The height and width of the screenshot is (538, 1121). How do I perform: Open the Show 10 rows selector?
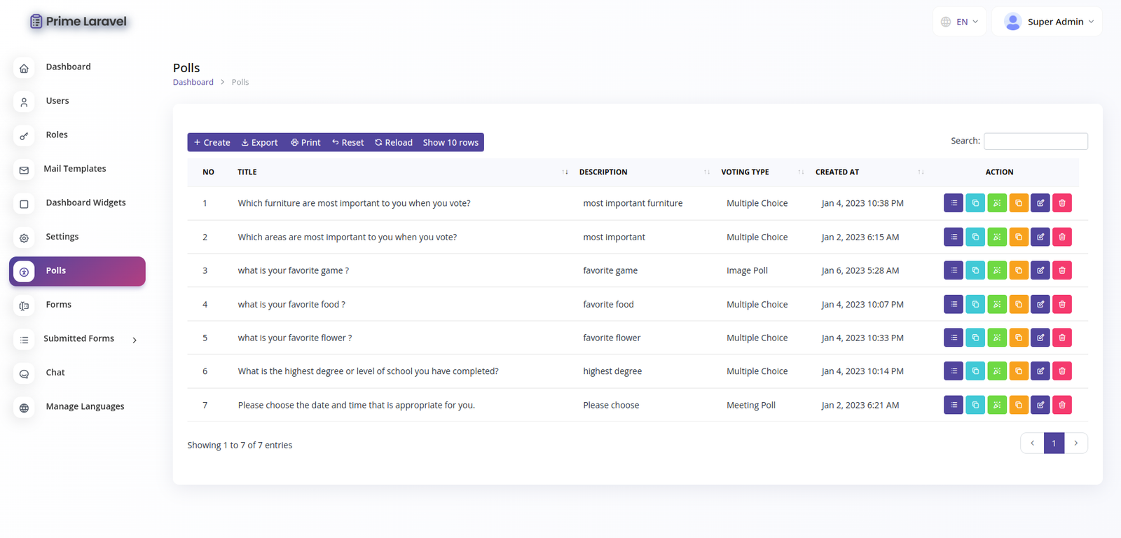[x=451, y=142]
